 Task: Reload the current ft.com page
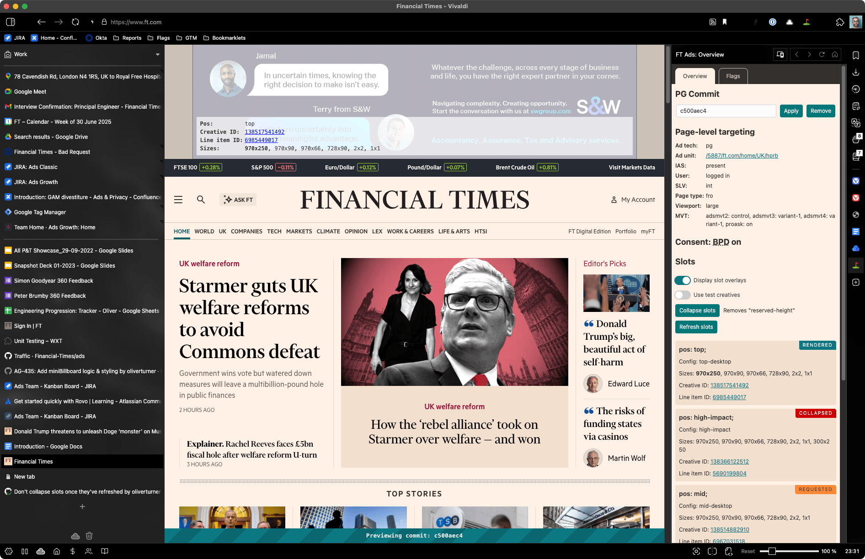pyautogui.click(x=75, y=22)
